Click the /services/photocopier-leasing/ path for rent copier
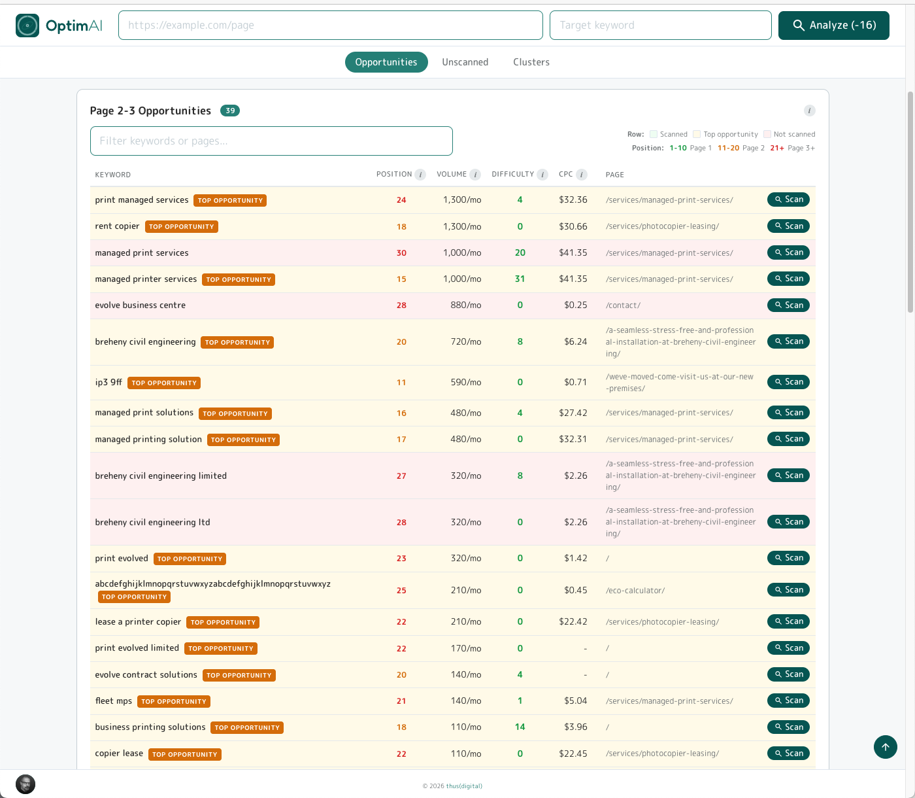 662,226
